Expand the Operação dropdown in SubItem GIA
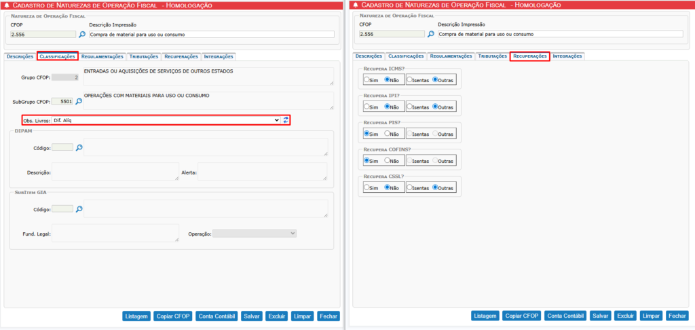Image resolution: width=695 pixels, height=330 pixels. (x=255, y=234)
